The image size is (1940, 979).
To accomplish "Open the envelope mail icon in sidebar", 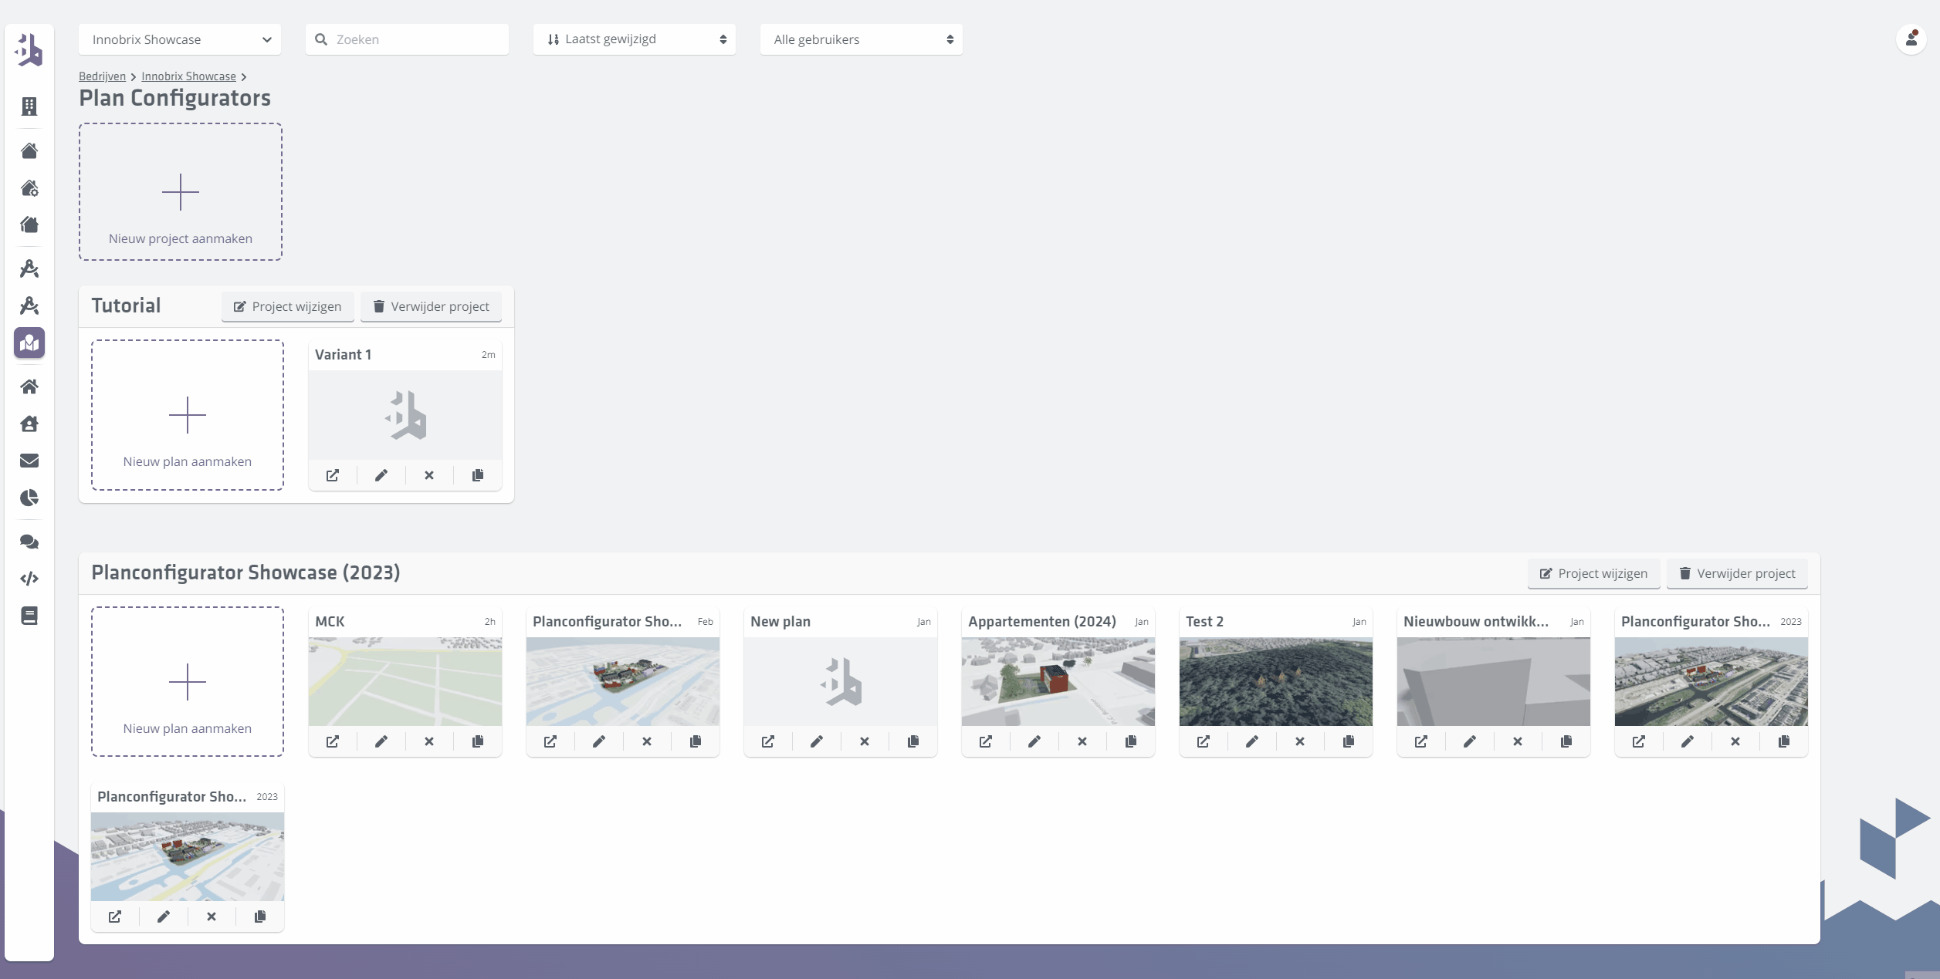I will click(29, 461).
